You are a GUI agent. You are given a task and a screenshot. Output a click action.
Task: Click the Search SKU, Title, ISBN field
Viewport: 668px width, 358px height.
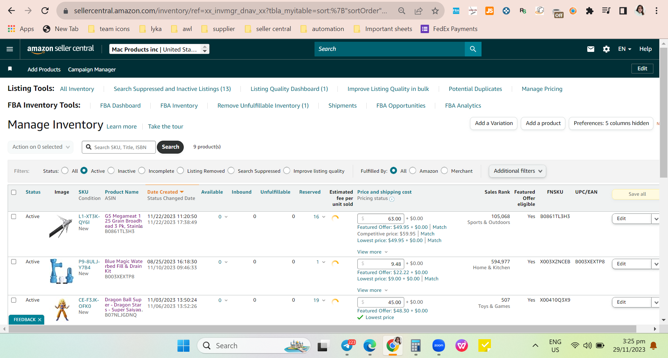[x=119, y=147]
